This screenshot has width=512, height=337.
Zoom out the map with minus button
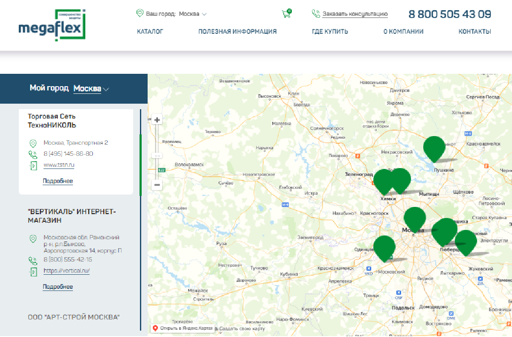[x=157, y=185]
